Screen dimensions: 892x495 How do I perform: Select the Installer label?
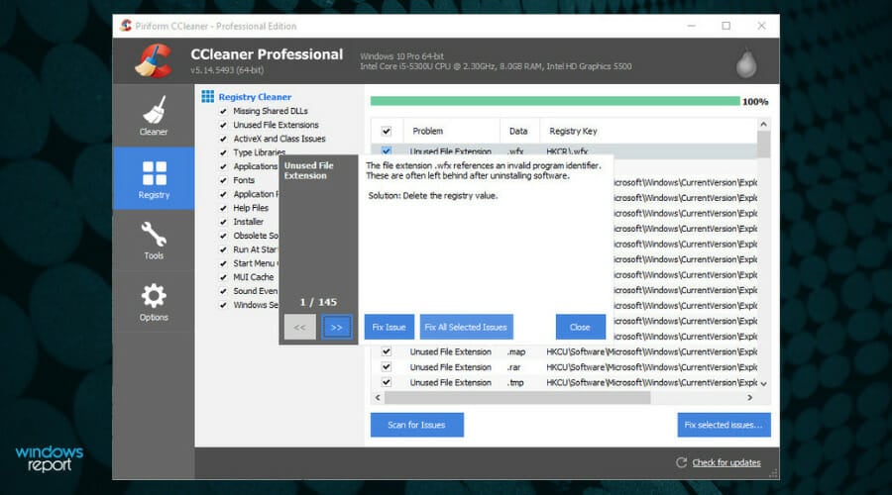[248, 222]
